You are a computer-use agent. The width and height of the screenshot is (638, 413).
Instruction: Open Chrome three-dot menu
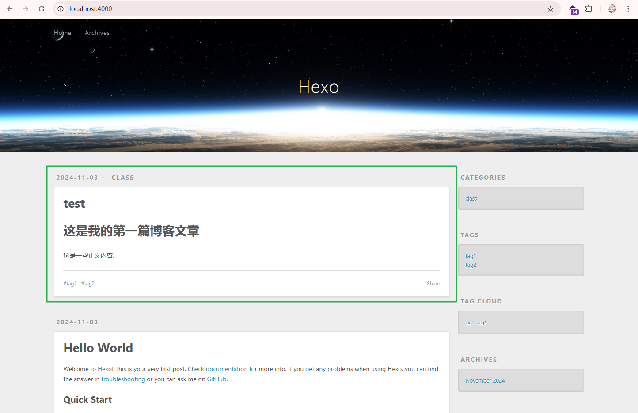pyautogui.click(x=628, y=9)
